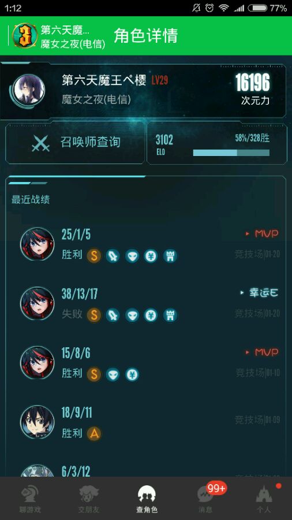Expand MVP arrow of 15/8/6 match
Screen dimensions: 292x520
tap(262, 352)
